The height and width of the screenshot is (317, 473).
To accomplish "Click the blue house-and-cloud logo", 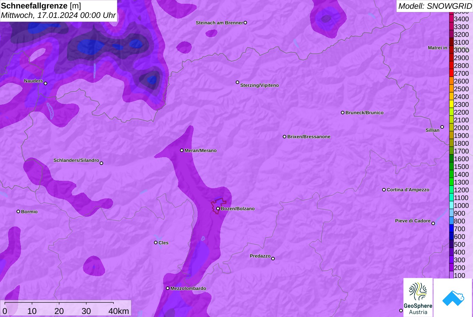I will click(x=453, y=298).
